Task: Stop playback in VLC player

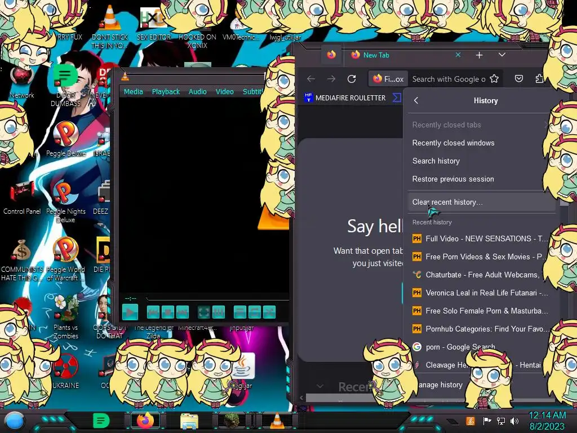Action: (168, 312)
